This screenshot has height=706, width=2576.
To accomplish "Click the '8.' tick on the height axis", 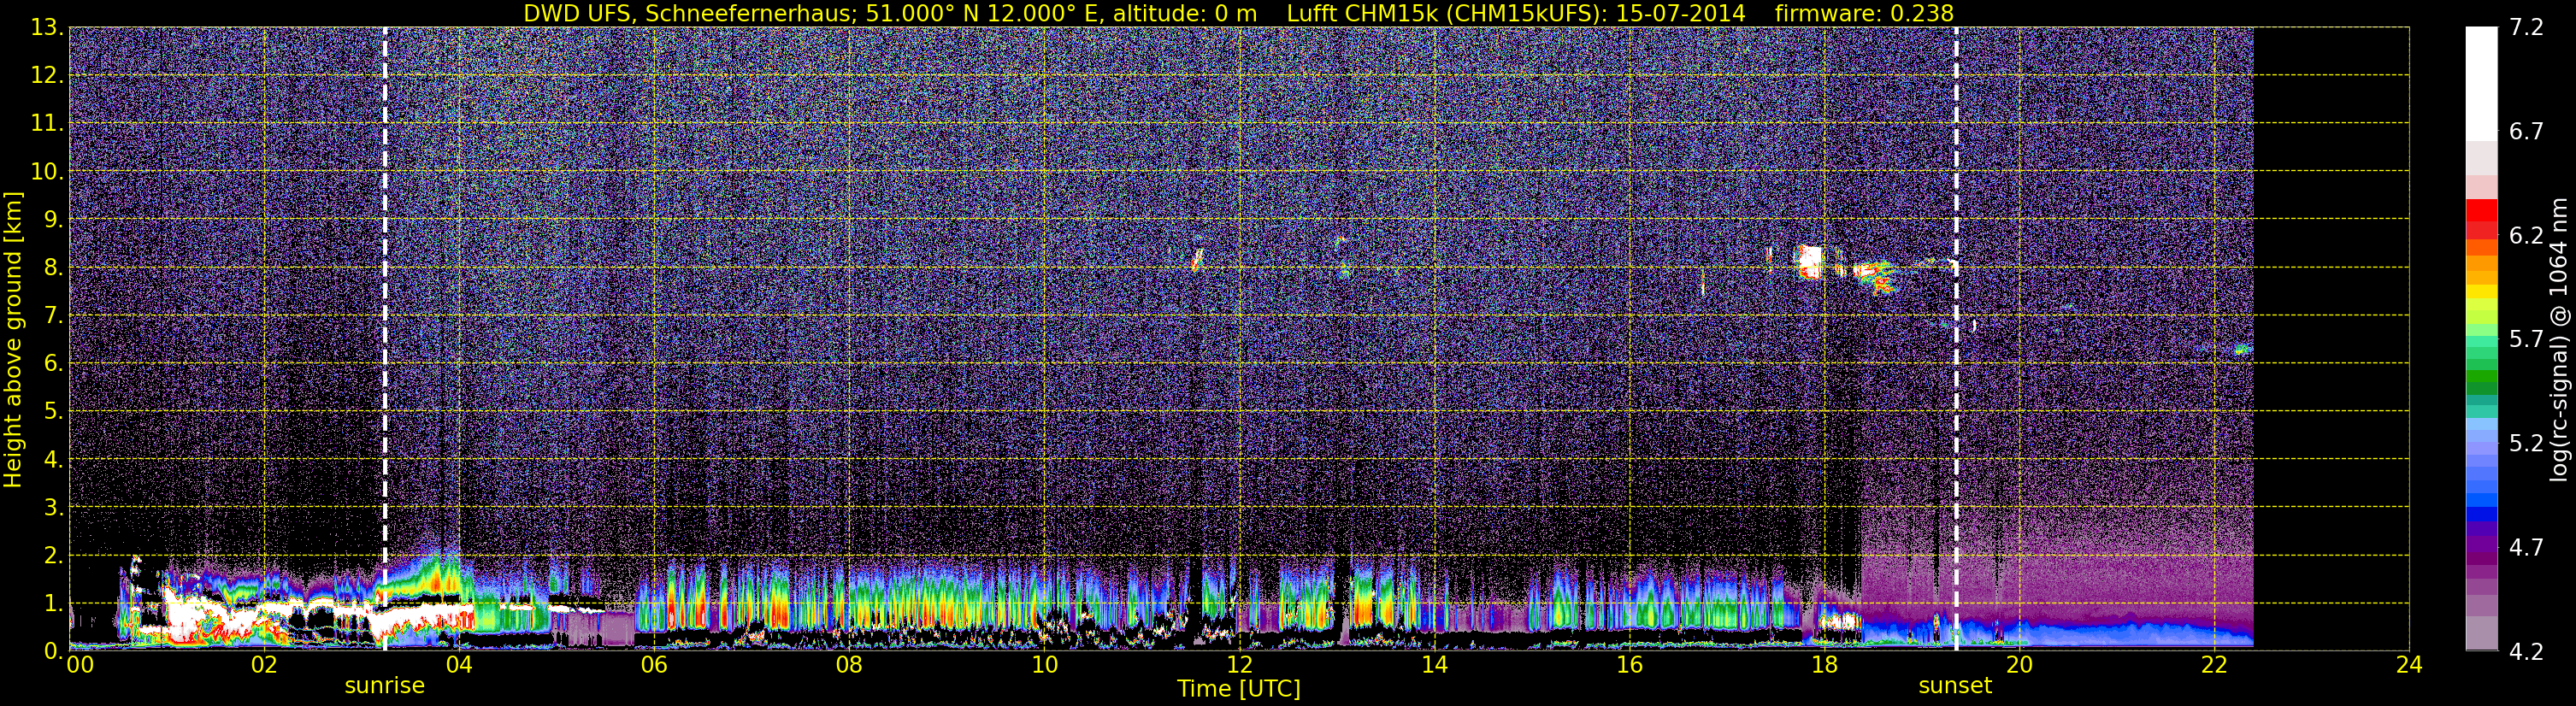I will (x=52, y=267).
